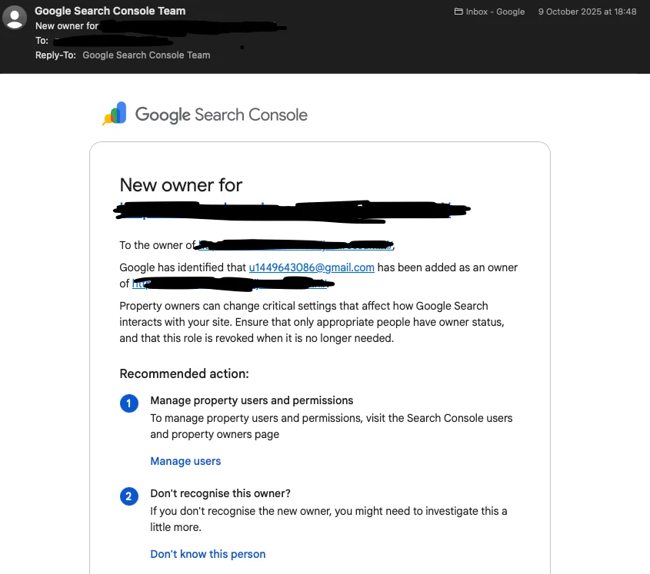650x574 pixels.
Task: Click the Inbox folder icon
Action: click(x=458, y=12)
